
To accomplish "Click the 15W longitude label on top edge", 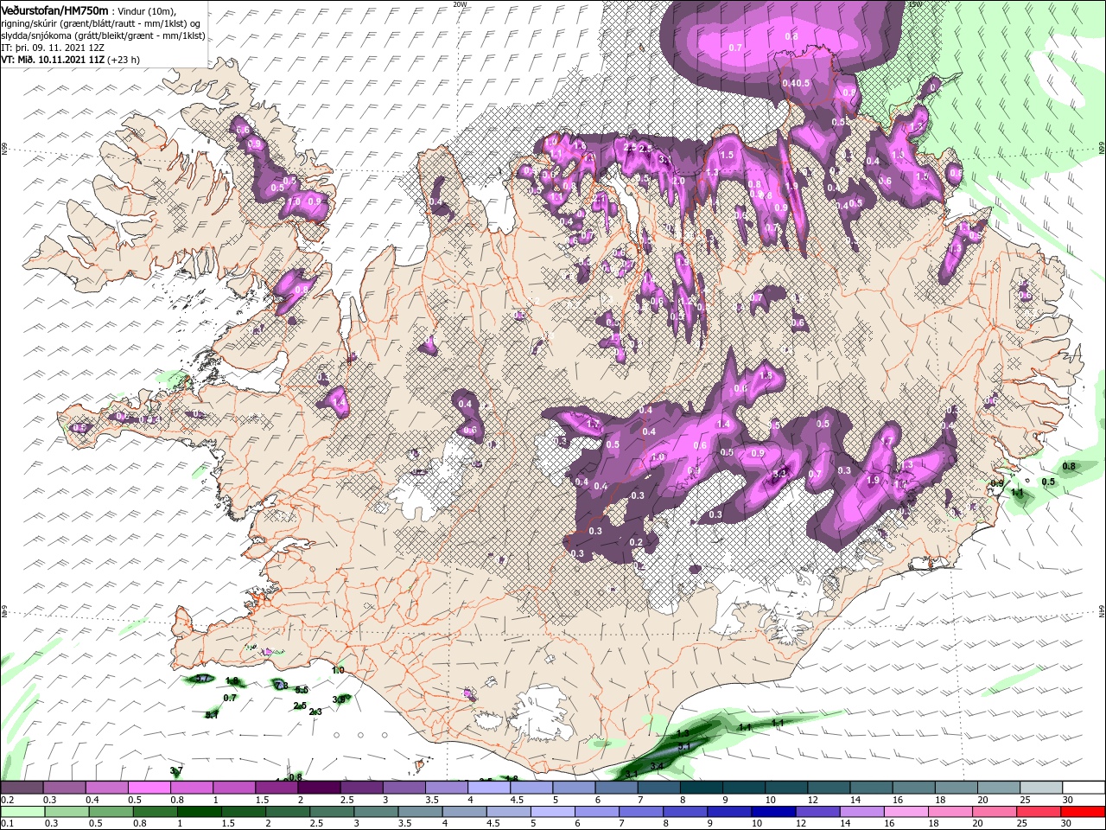I will point(916,4).
